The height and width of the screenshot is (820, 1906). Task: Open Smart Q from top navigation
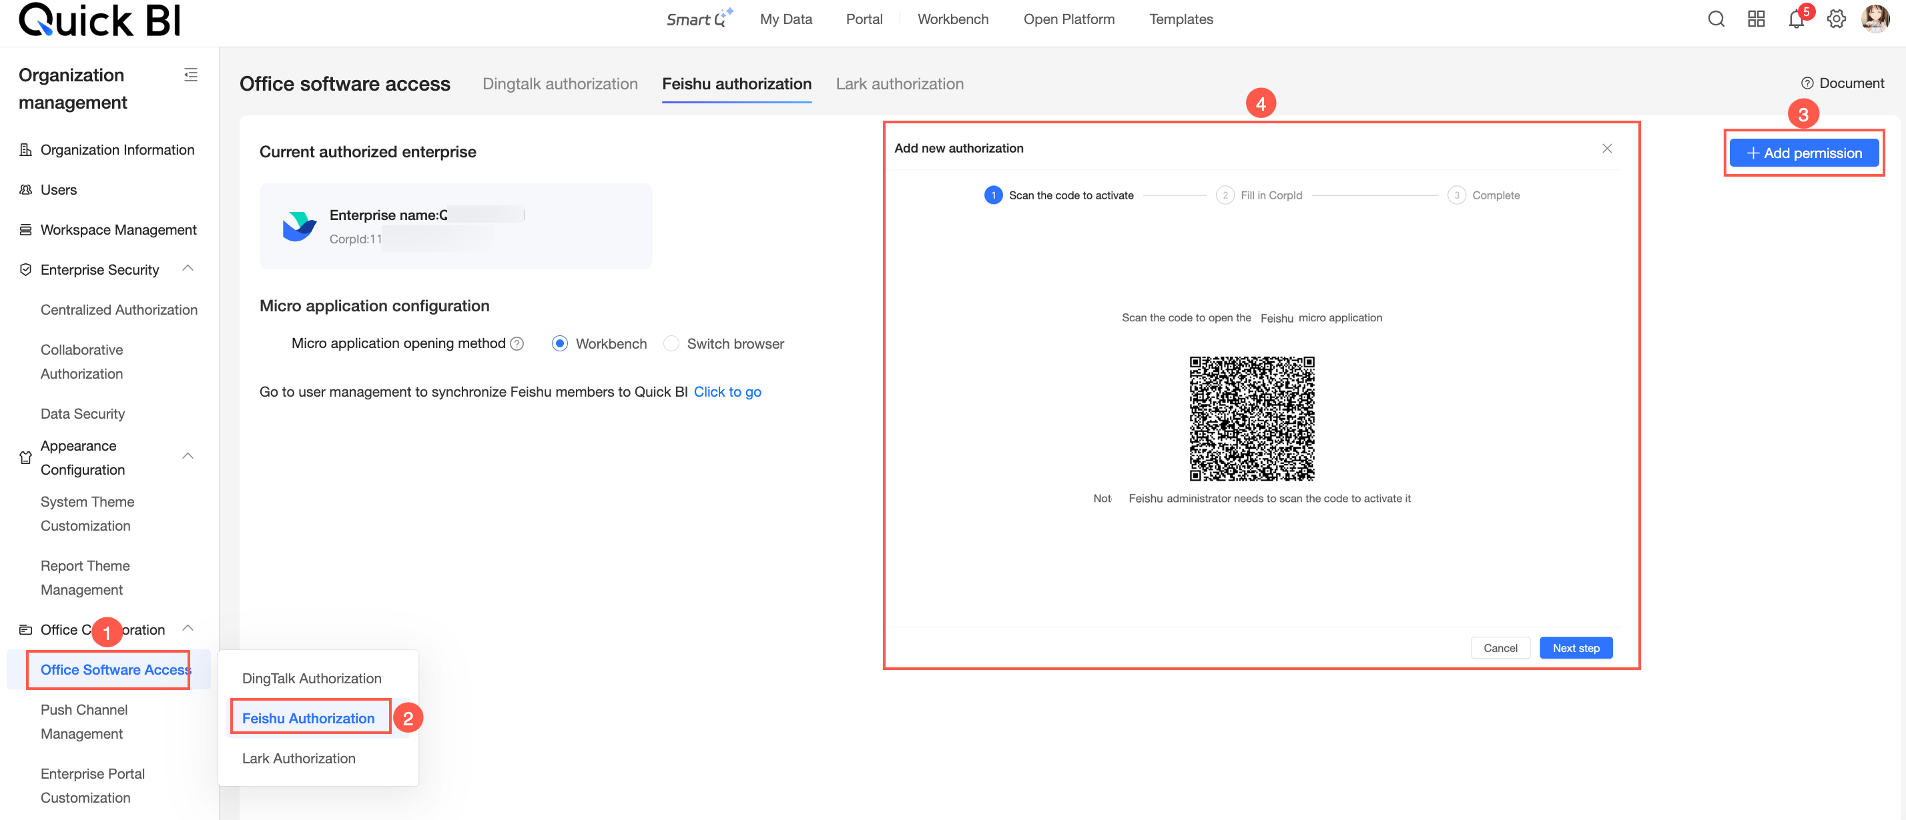699,19
